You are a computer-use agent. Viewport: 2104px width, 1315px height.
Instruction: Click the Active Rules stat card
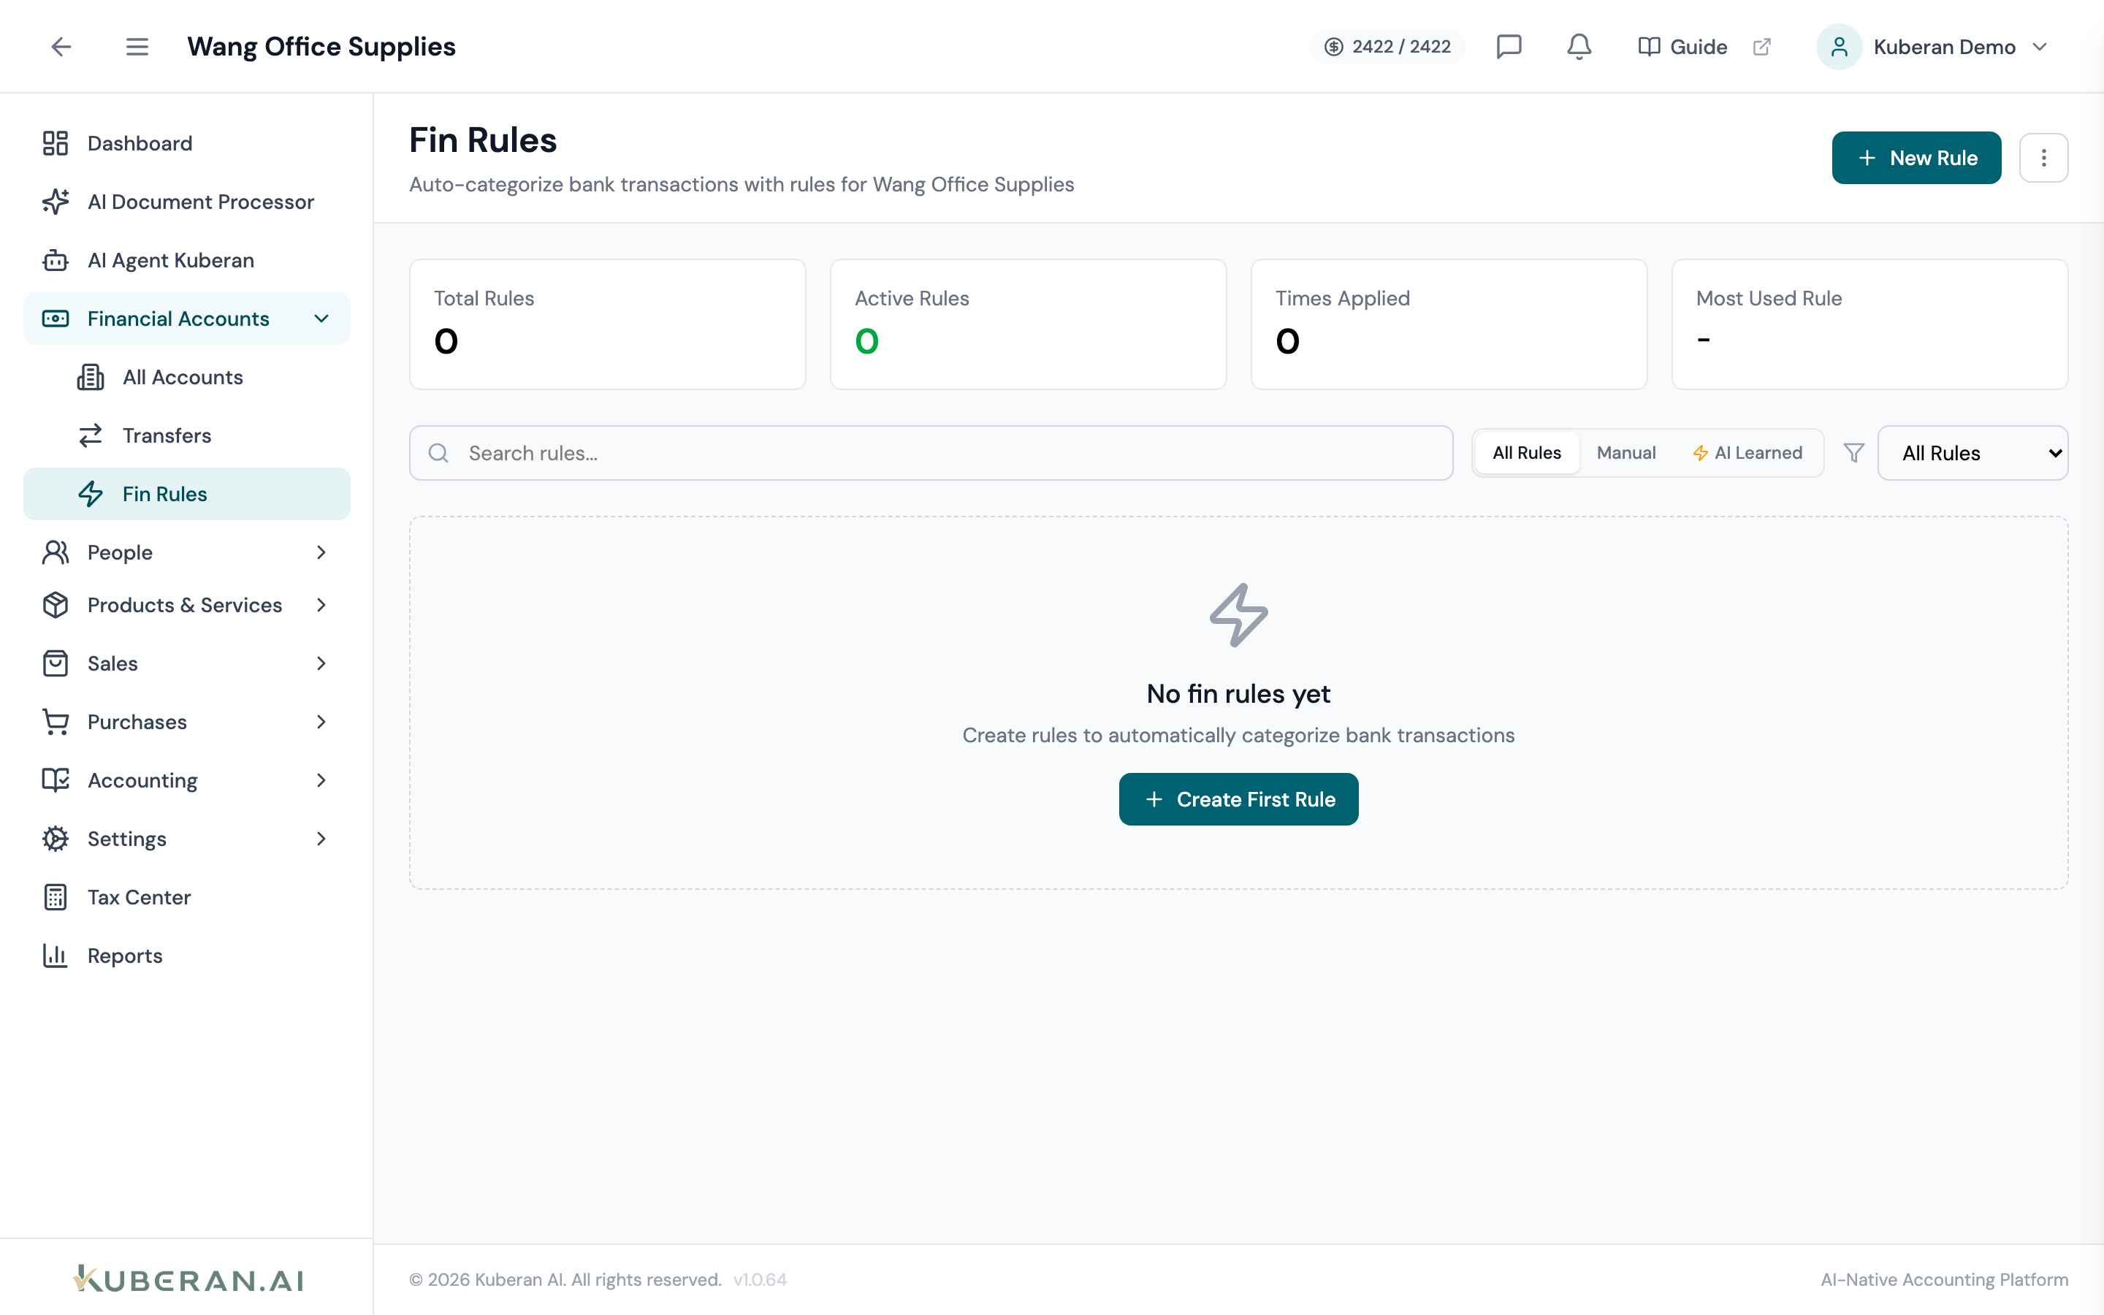pos(1029,324)
